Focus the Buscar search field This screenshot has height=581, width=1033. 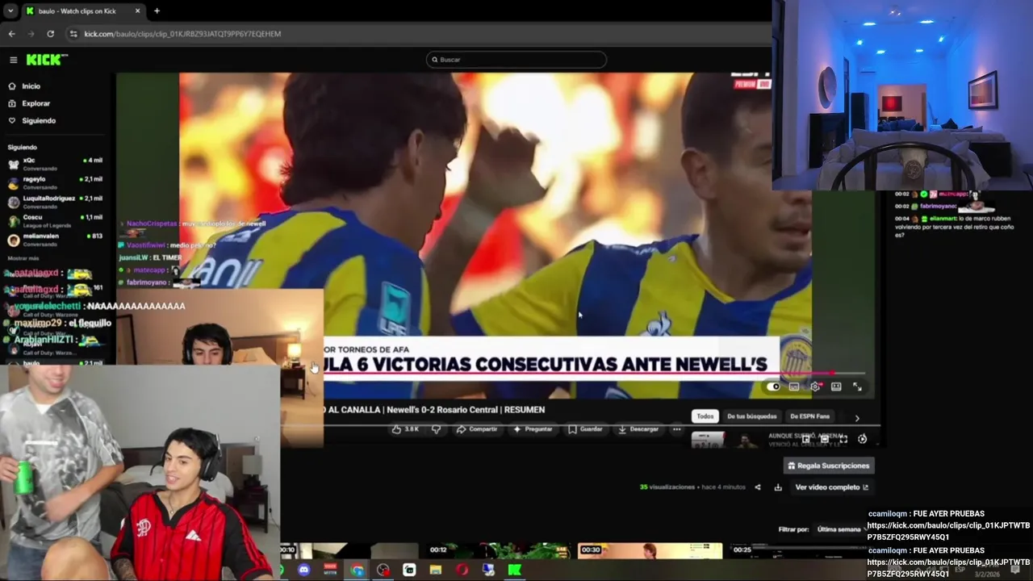point(516,60)
